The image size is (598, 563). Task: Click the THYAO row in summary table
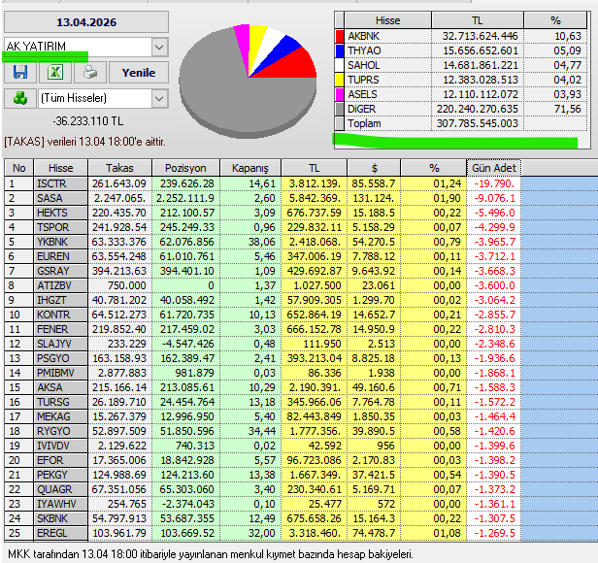point(461,50)
